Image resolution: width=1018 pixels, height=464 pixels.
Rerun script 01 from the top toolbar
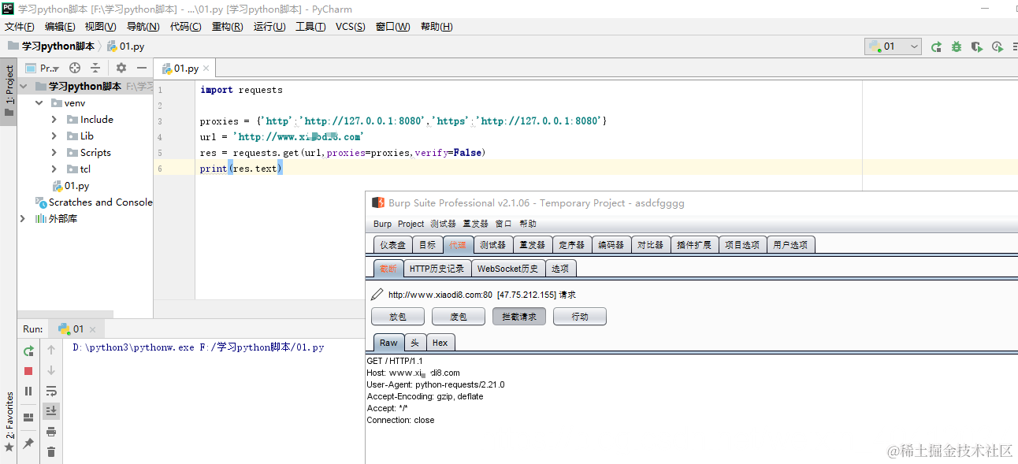936,46
